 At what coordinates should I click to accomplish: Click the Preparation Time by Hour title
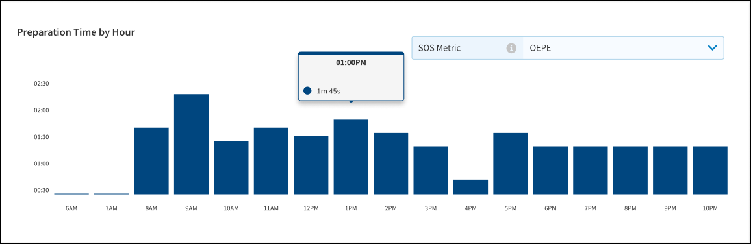(76, 32)
